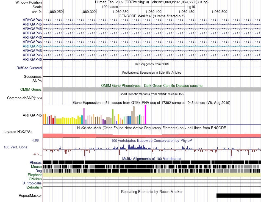Viewport: 261px width, 202px height.
Task: Click the Window Position label
Action: [29, 2]
